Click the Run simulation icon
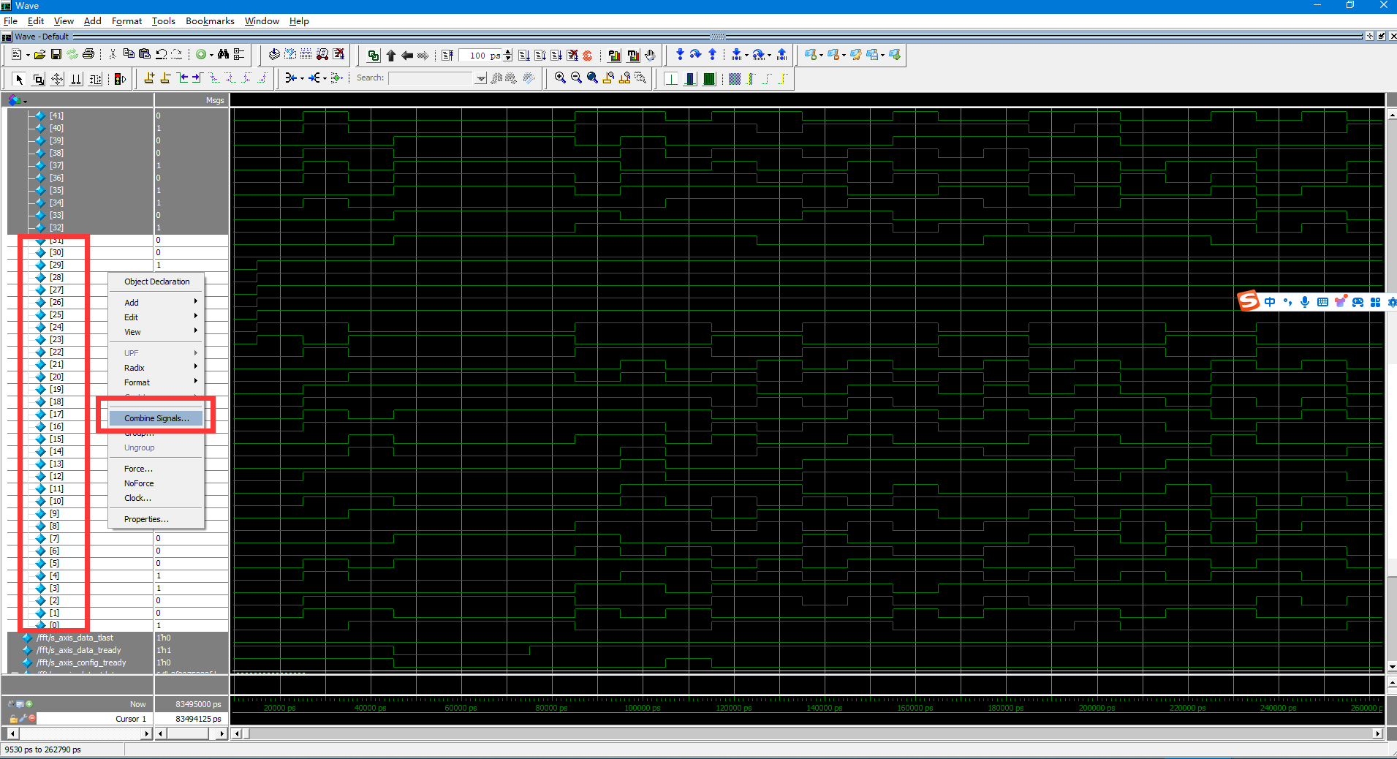The image size is (1397, 759). [524, 56]
